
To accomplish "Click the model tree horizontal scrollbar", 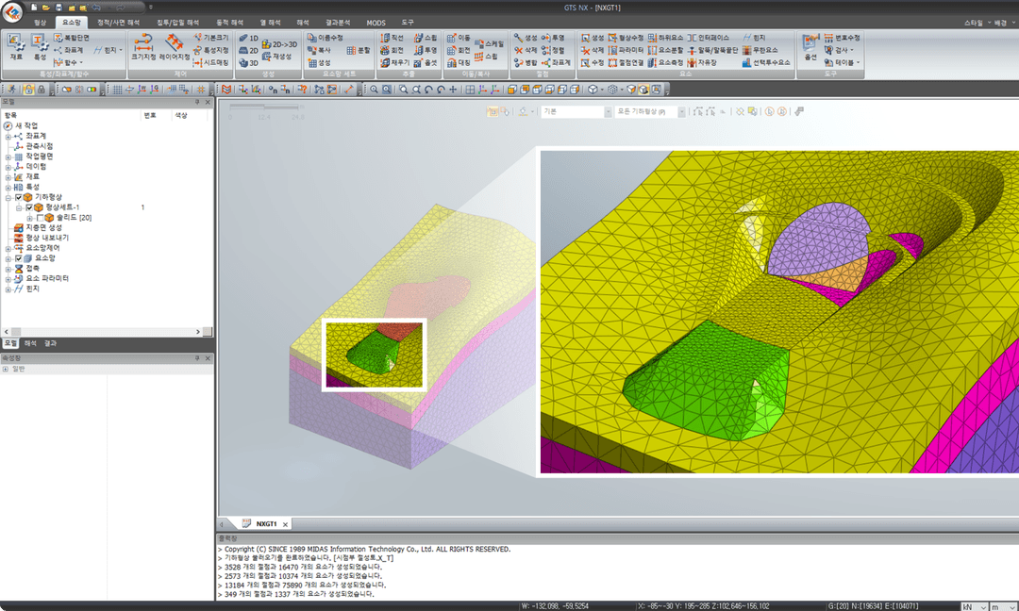I will tap(102, 332).
